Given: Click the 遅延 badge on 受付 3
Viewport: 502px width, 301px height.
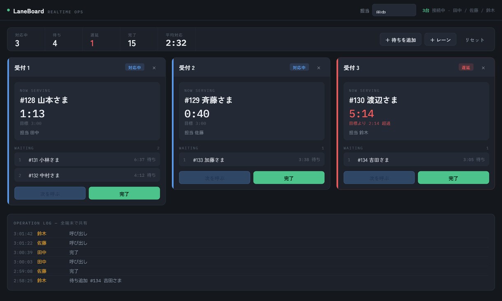Looking at the screenshot, I should tap(466, 67).
